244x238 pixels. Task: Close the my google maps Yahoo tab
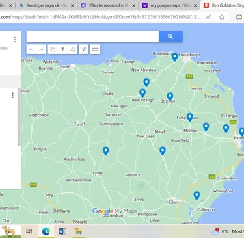coord(195,5)
